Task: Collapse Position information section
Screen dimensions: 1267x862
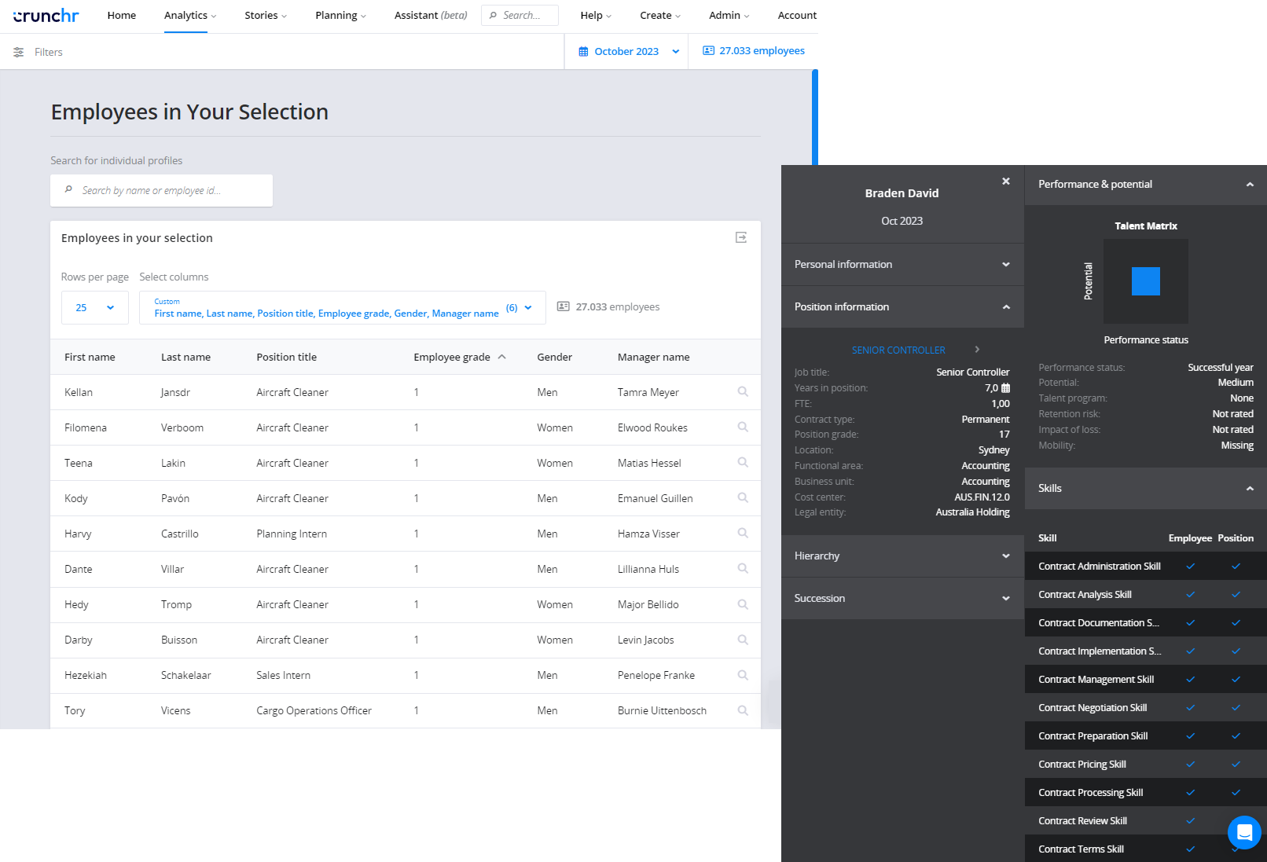Action: 902,307
